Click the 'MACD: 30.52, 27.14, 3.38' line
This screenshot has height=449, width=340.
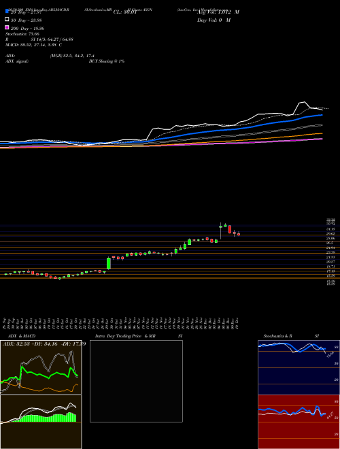pos(31,45)
